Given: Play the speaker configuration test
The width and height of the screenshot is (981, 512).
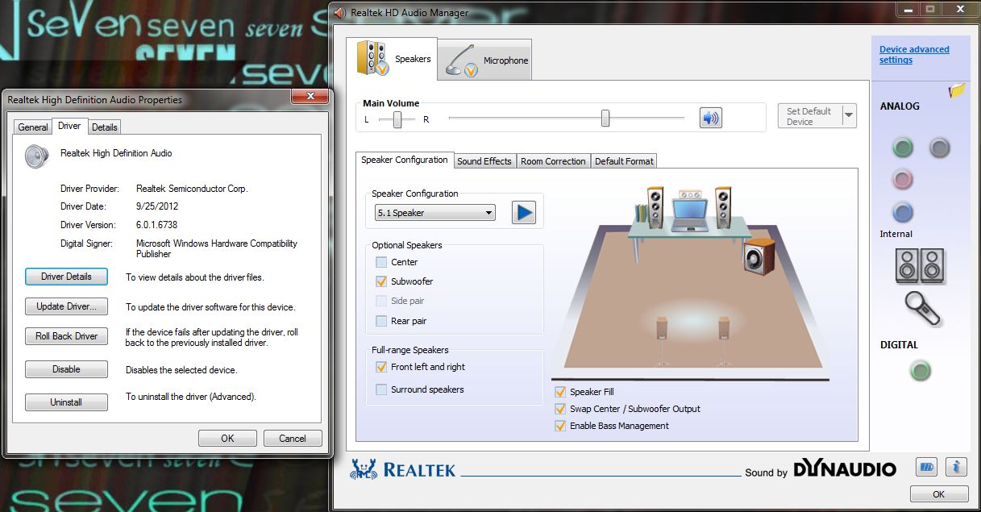Looking at the screenshot, I should tap(524, 213).
